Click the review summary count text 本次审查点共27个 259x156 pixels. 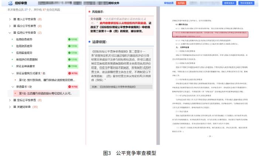point(34,10)
